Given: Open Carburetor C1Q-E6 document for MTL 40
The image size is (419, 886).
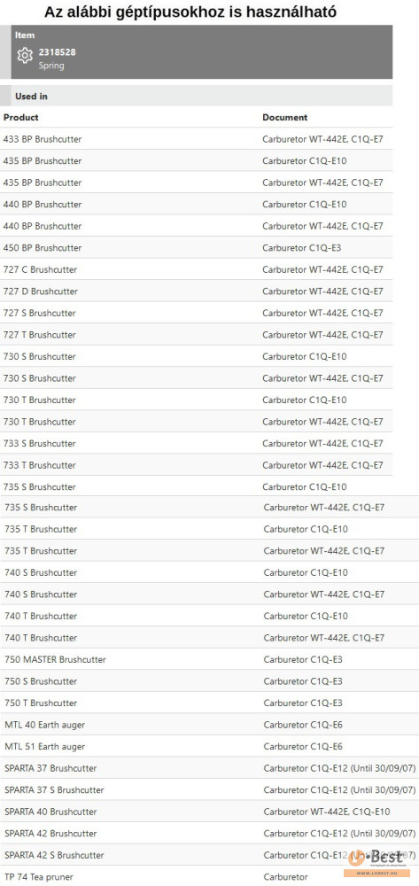Looking at the screenshot, I should pyautogui.click(x=303, y=725).
